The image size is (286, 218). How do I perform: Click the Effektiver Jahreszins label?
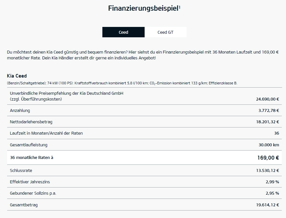30,182
